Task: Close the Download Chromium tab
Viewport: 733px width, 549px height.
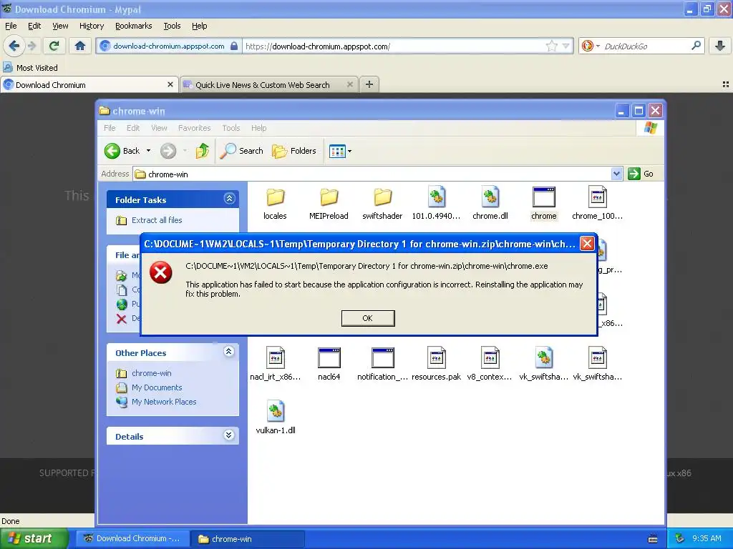Action: (170, 84)
